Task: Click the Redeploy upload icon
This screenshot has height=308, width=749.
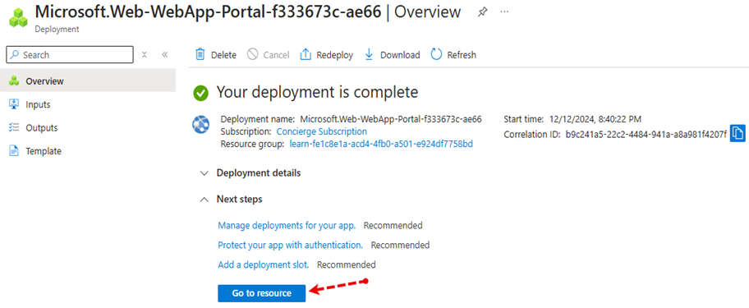Action: pyautogui.click(x=306, y=54)
